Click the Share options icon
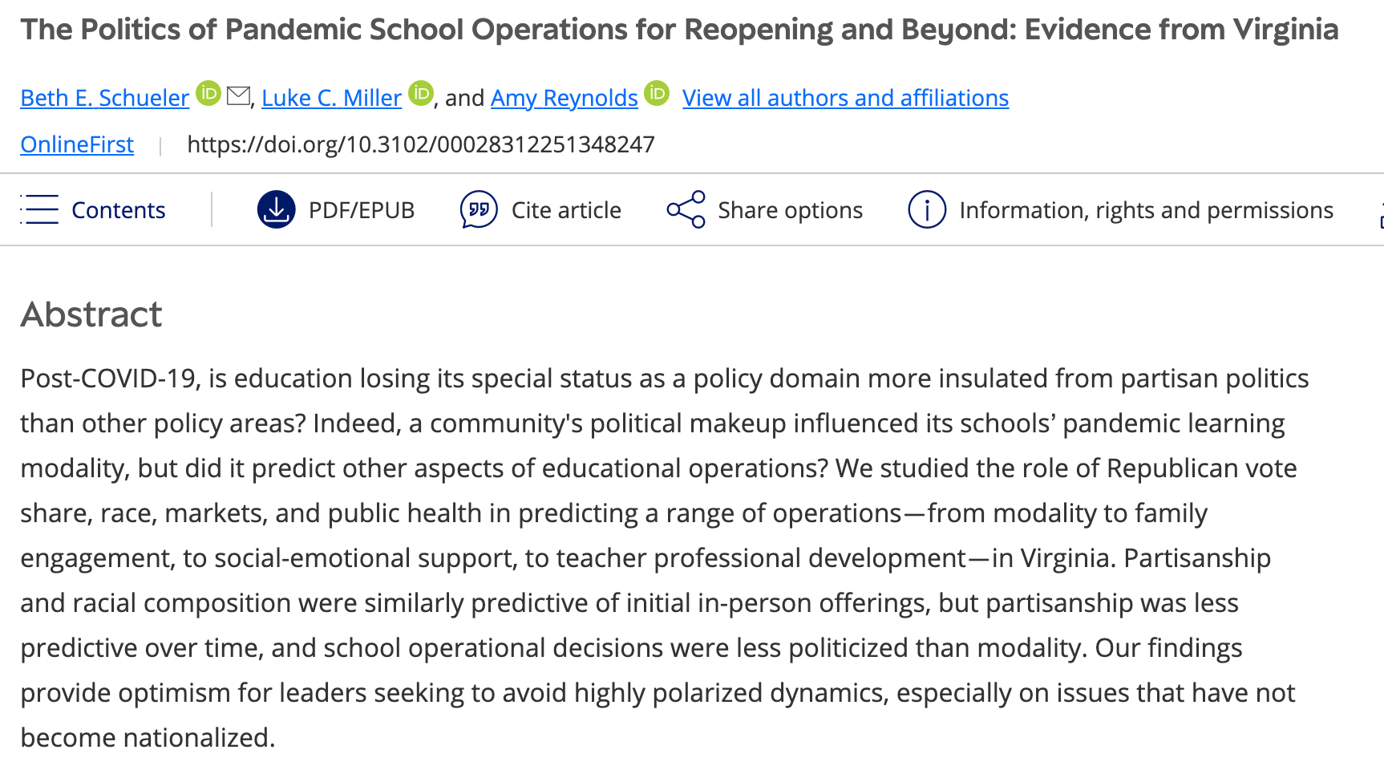 click(686, 209)
